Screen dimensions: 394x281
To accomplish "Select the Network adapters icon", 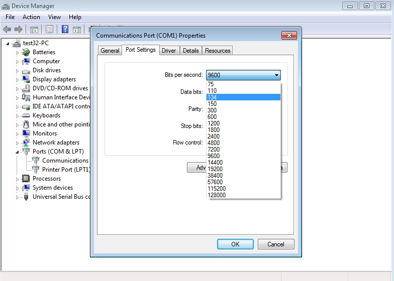I will tap(26, 143).
